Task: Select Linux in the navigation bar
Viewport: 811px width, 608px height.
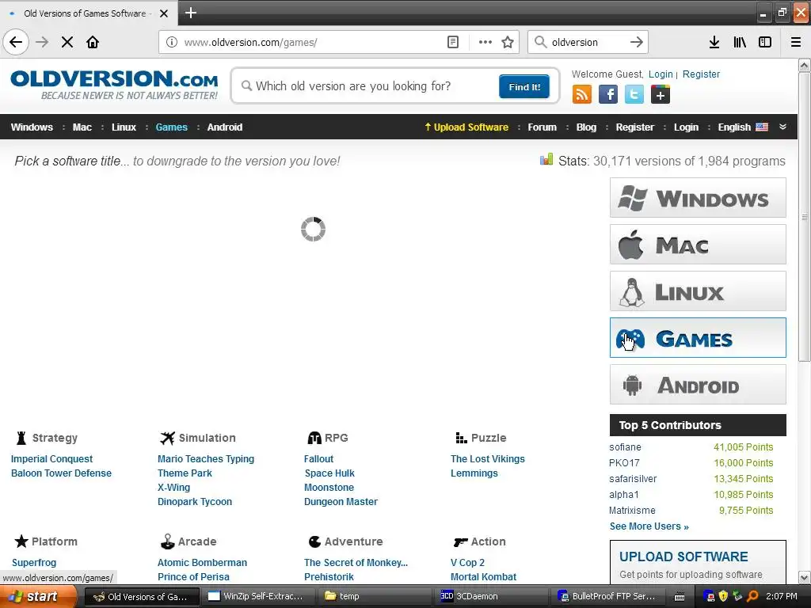Action: pos(124,127)
